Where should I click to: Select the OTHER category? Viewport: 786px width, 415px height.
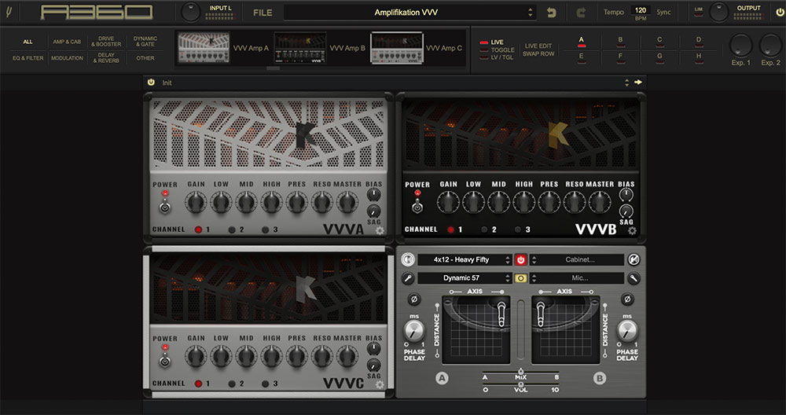pyautogui.click(x=145, y=58)
